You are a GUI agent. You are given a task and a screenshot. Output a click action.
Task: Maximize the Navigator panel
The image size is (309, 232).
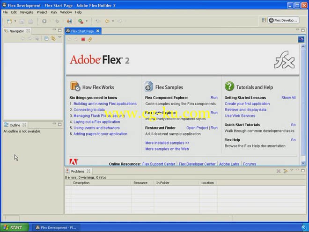pyautogui.click(x=60, y=30)
